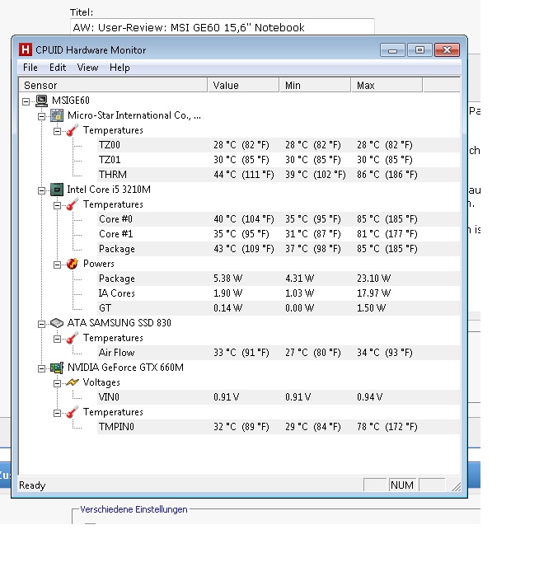Maximize the Hardware Monitor window
The height and width of the screenshot is (581, 553).
420,50
